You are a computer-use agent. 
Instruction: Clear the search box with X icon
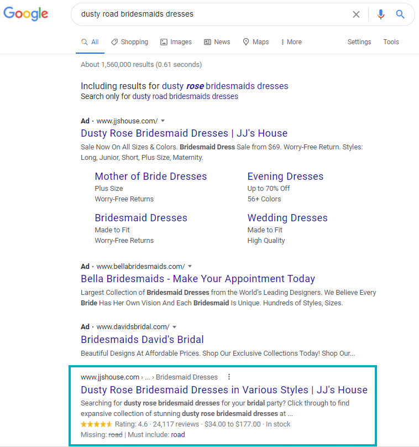(356, 14)
